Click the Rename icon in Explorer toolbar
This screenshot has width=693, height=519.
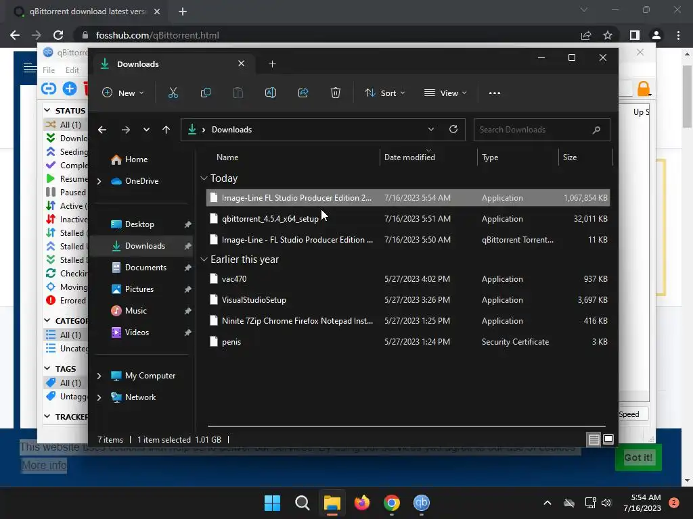pyautogui.click(x=271, y=93)
